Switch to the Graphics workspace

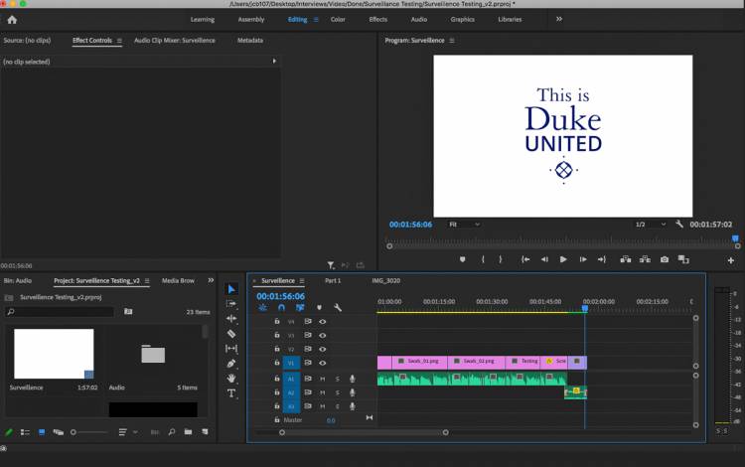pos(462,20)
